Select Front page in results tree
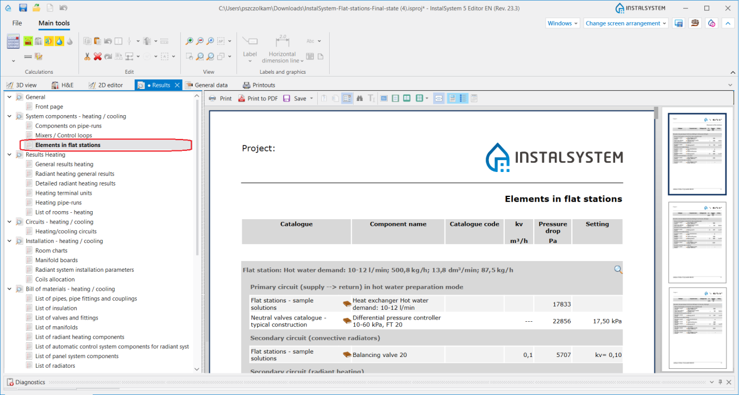Image resolution: width=739 pixels, height=395 pixels. [x=49, y=107]
